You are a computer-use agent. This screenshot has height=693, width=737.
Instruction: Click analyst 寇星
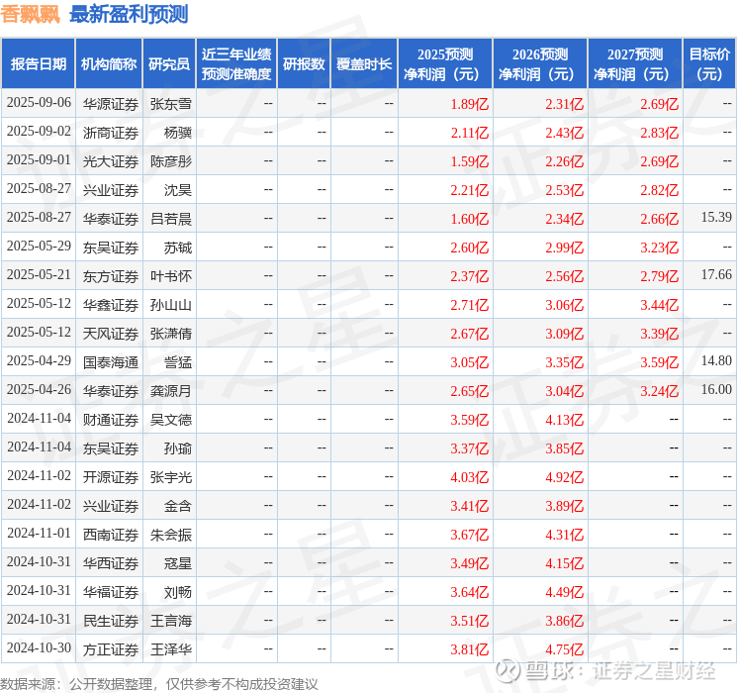[x=178, y=563]
